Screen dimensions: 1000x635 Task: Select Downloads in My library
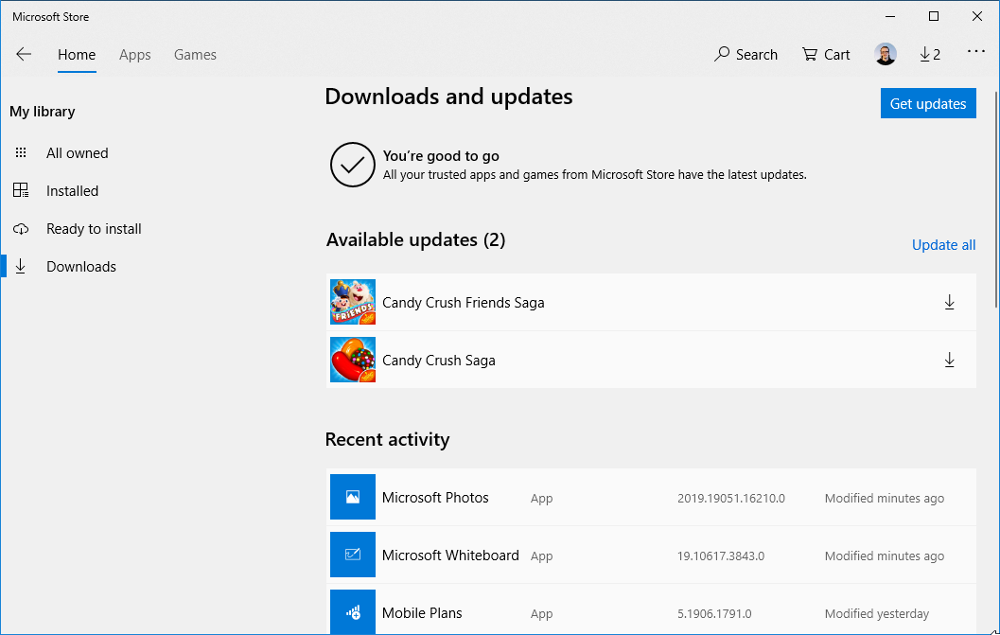[x=81, y=267]
